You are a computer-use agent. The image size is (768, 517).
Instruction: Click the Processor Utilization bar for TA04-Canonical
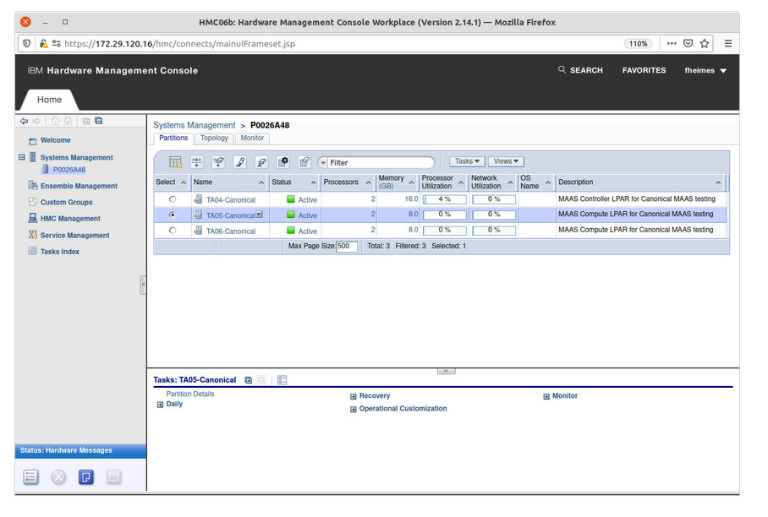click(444, 199)
